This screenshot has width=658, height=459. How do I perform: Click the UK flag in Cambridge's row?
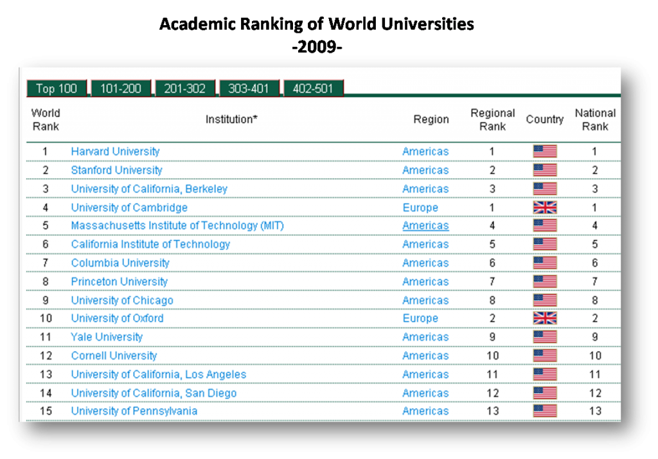click(x=544, y=208)
